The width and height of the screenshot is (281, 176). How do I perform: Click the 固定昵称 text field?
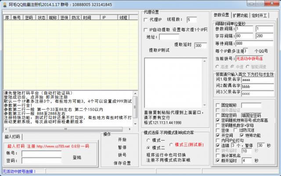coord(251,105)
